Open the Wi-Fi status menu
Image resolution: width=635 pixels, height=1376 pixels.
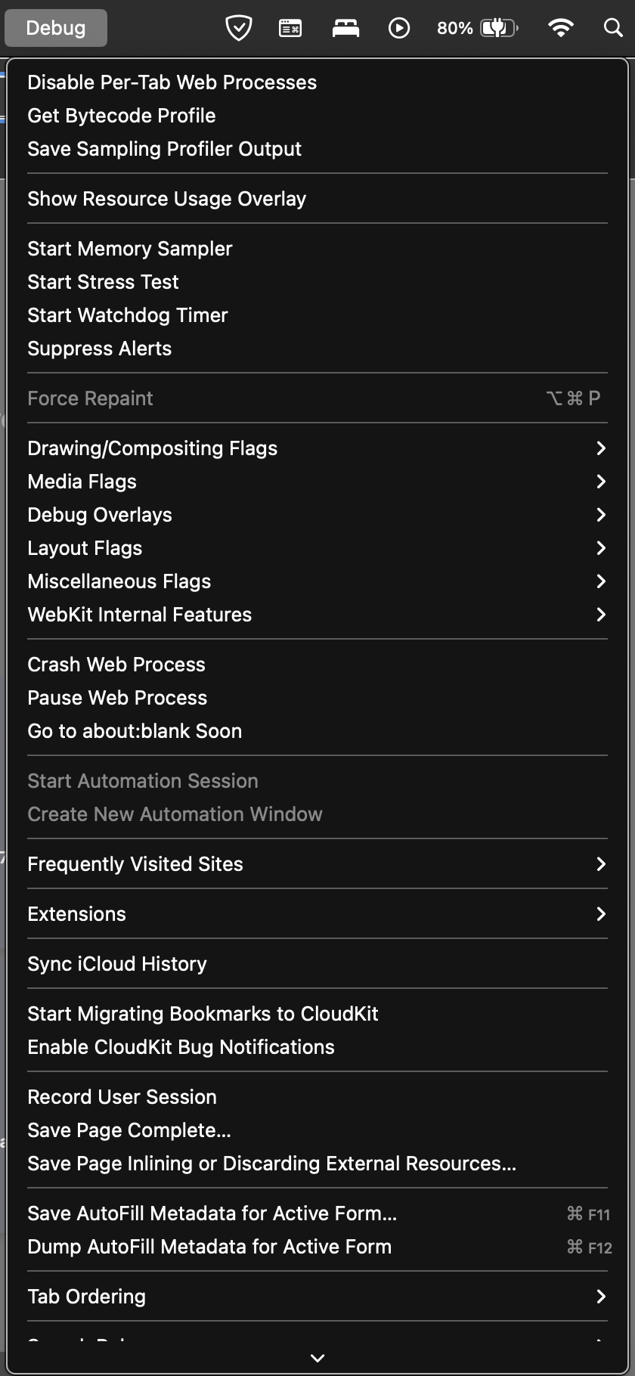pyautogui.click(x=560, y=28)
